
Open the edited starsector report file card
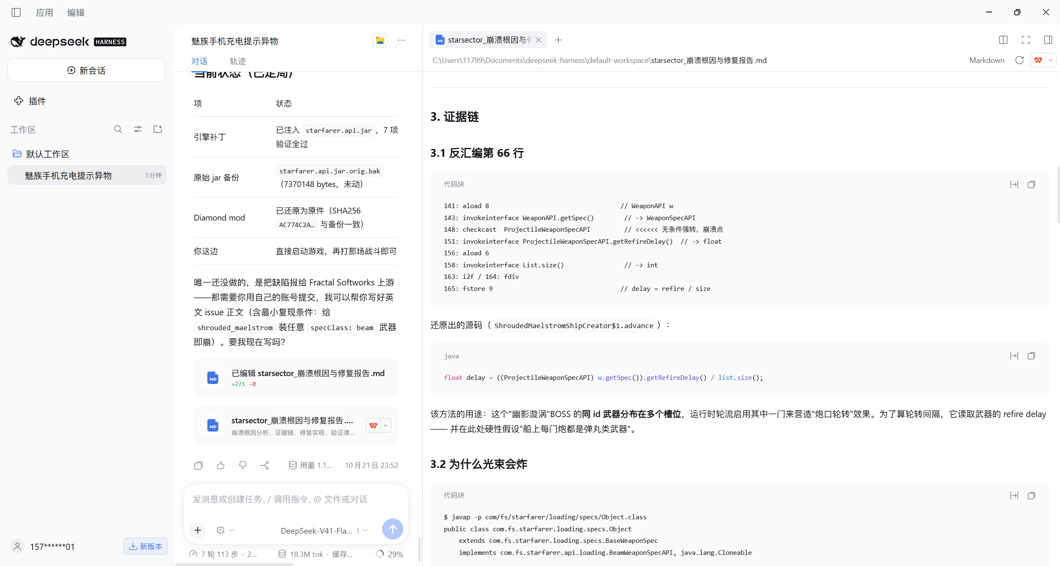click(x=296, y=378)
